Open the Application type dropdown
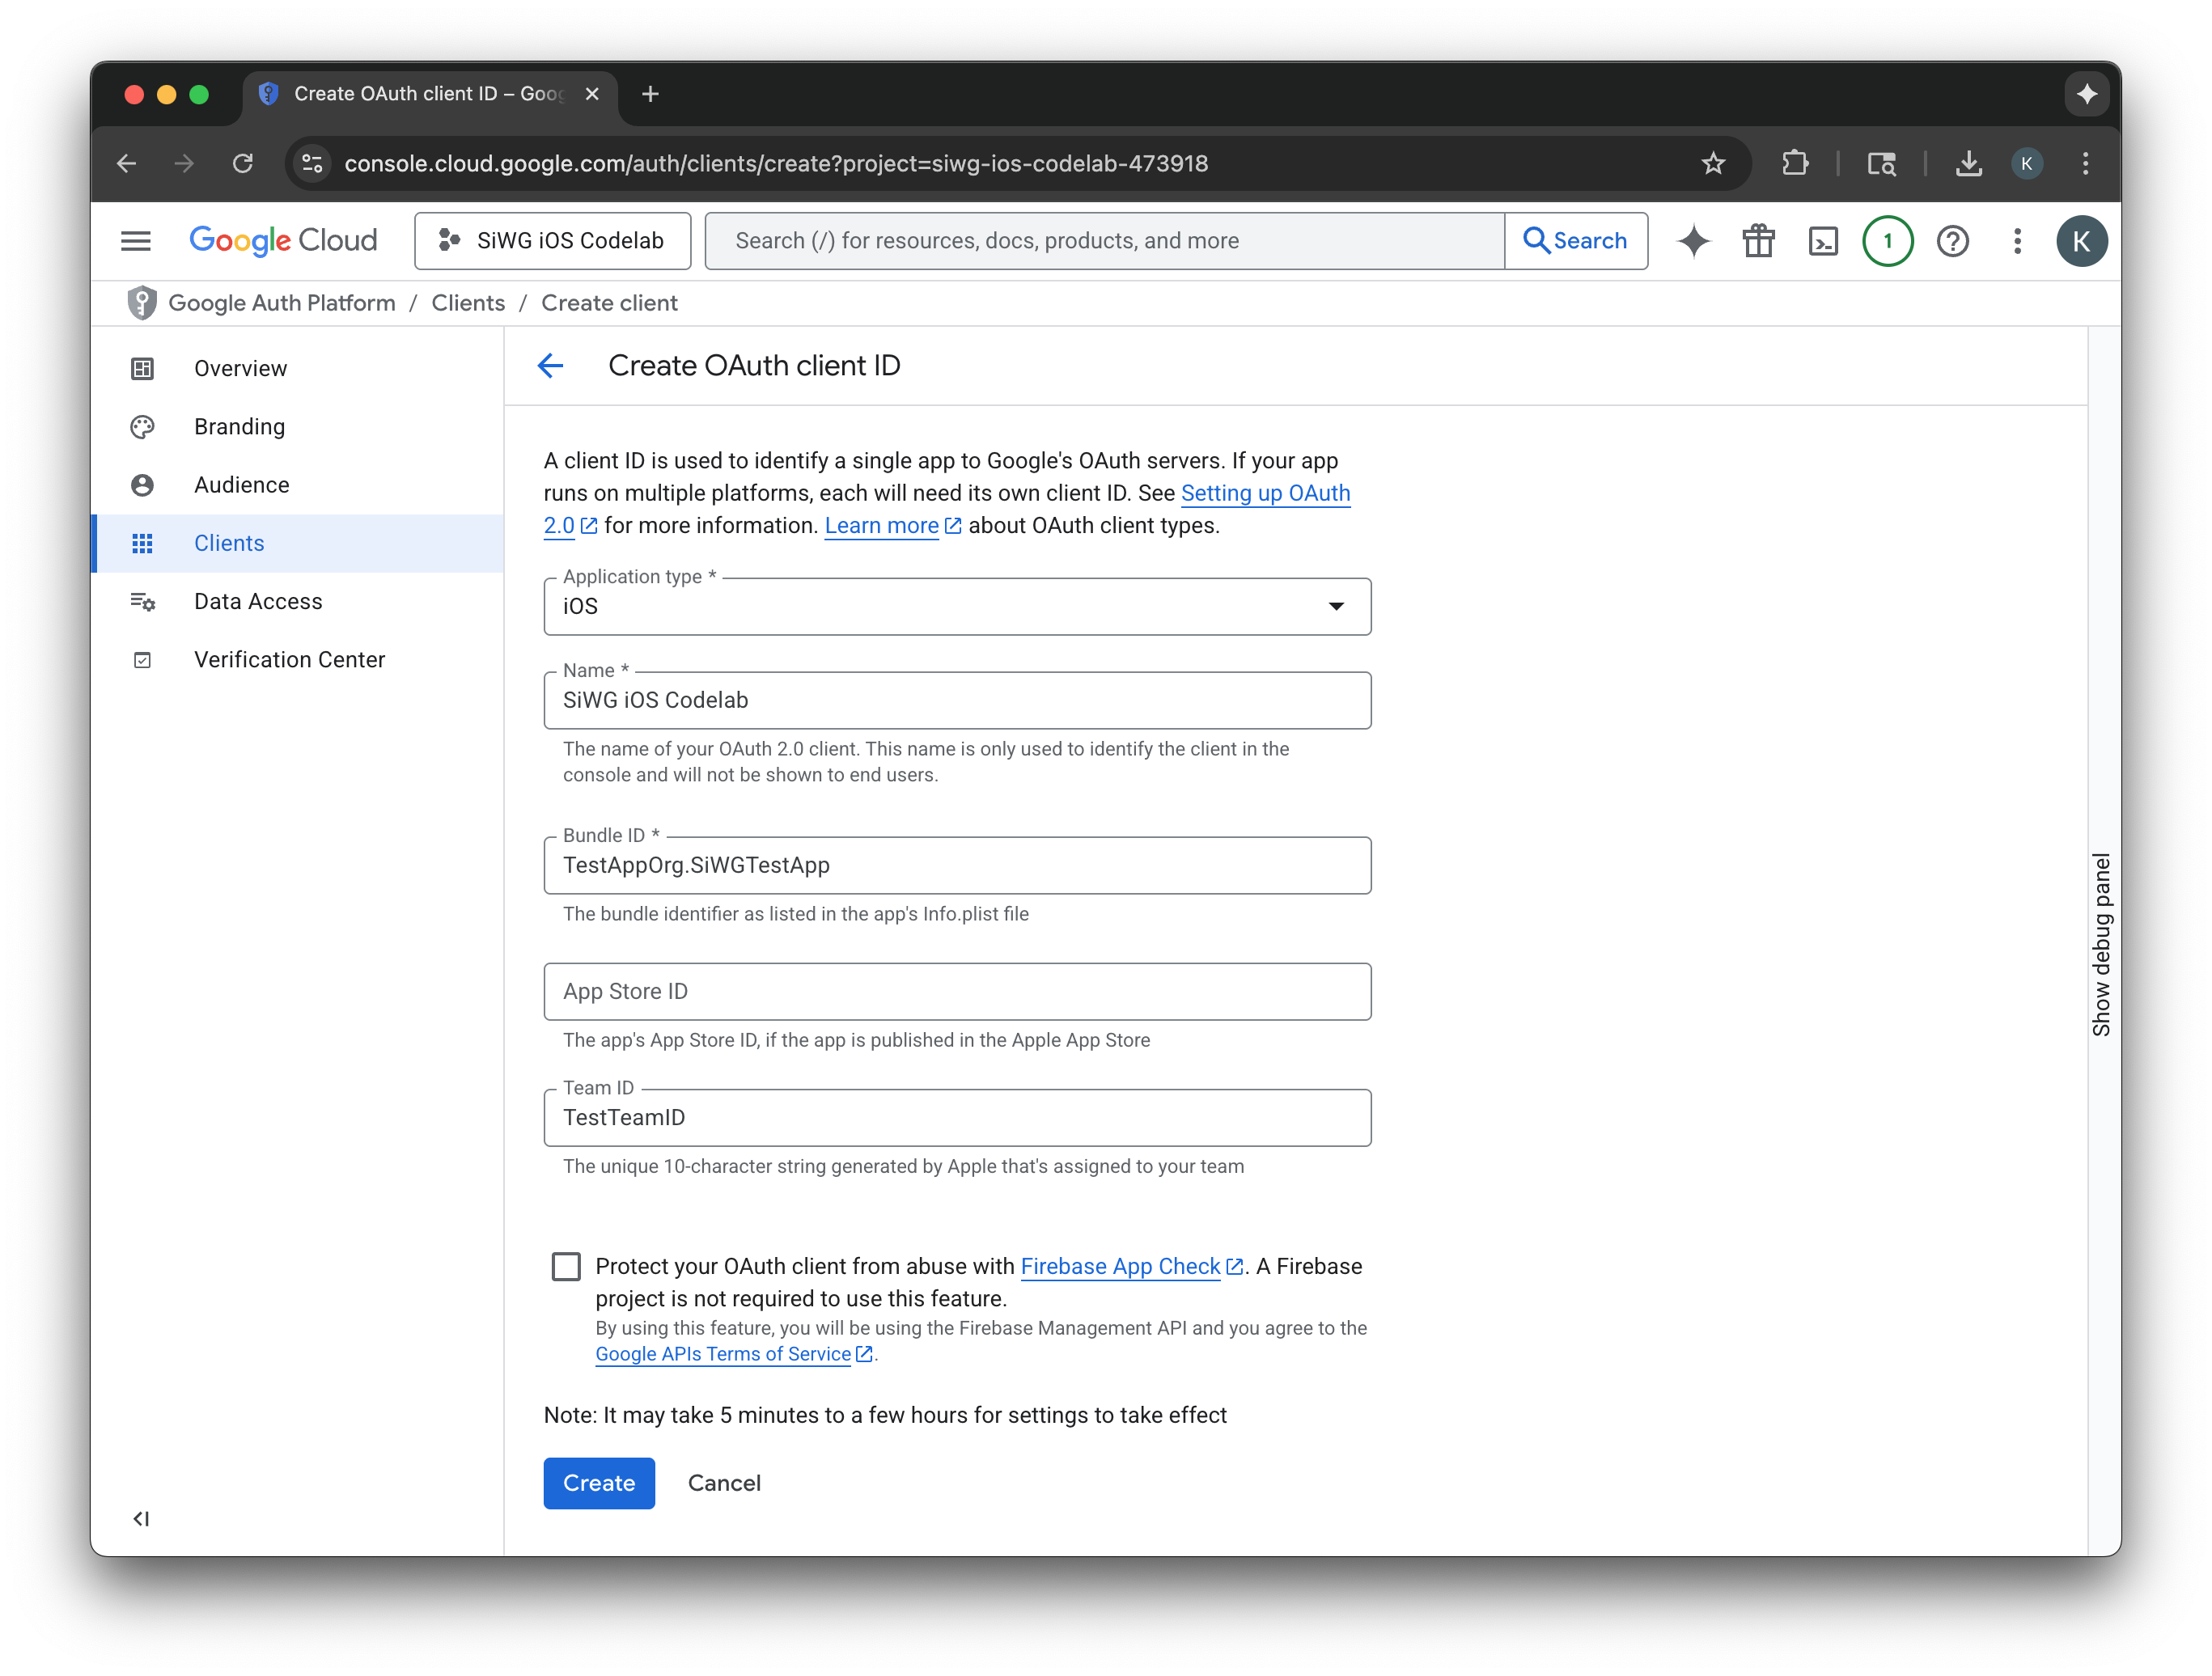Viewport: 2212px width, 1676px height. [1336, 606]
